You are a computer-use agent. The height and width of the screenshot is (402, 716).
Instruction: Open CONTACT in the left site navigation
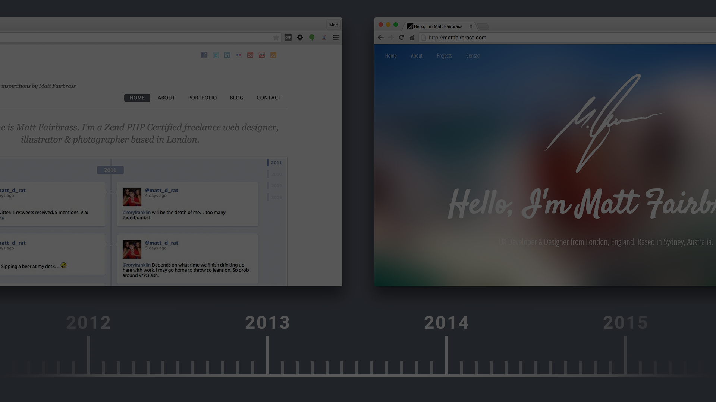(x=269, y=98)
